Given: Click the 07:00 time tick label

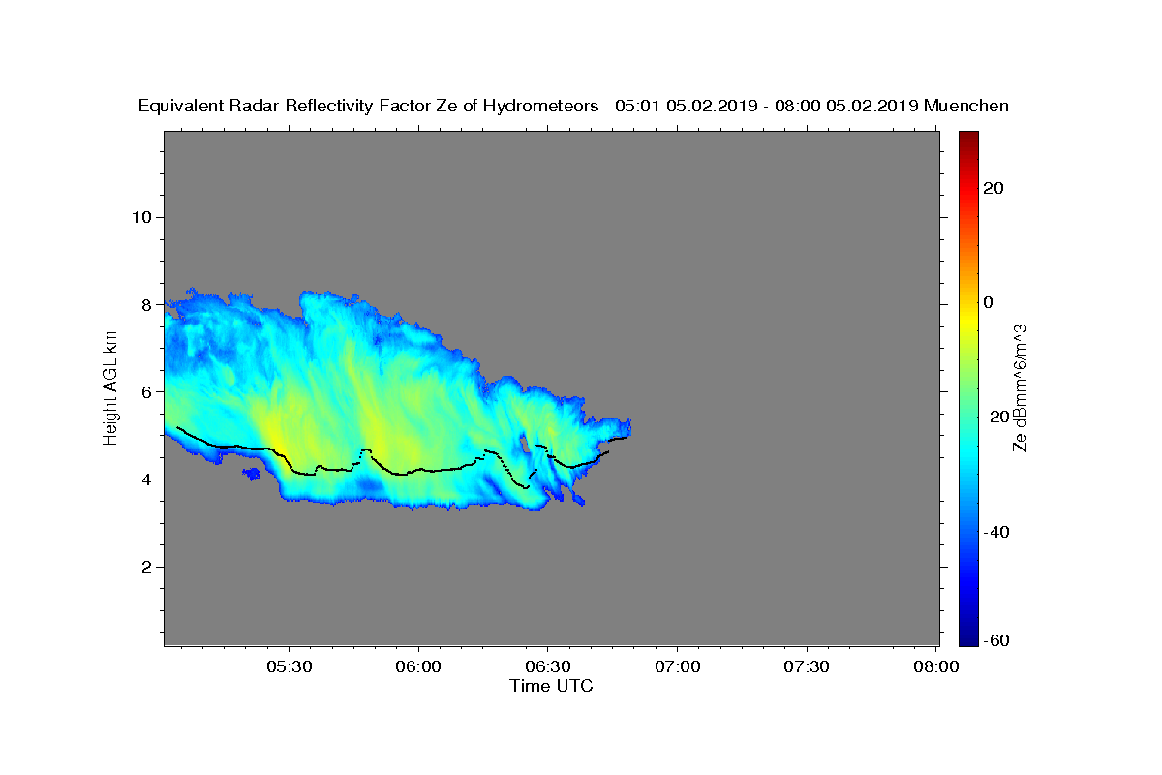Looking at the screenshot, I should [x=678, y=666].
